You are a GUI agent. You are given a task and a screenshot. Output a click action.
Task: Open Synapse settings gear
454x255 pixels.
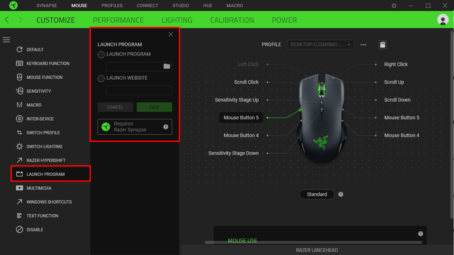[394, 6]
